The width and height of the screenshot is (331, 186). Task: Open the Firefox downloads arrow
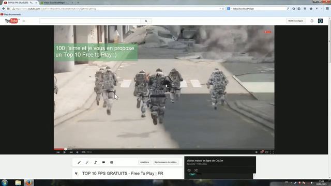(305, 9)
